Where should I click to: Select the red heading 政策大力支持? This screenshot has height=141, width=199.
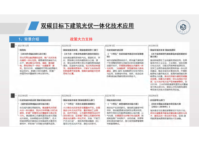pos(81,39)
